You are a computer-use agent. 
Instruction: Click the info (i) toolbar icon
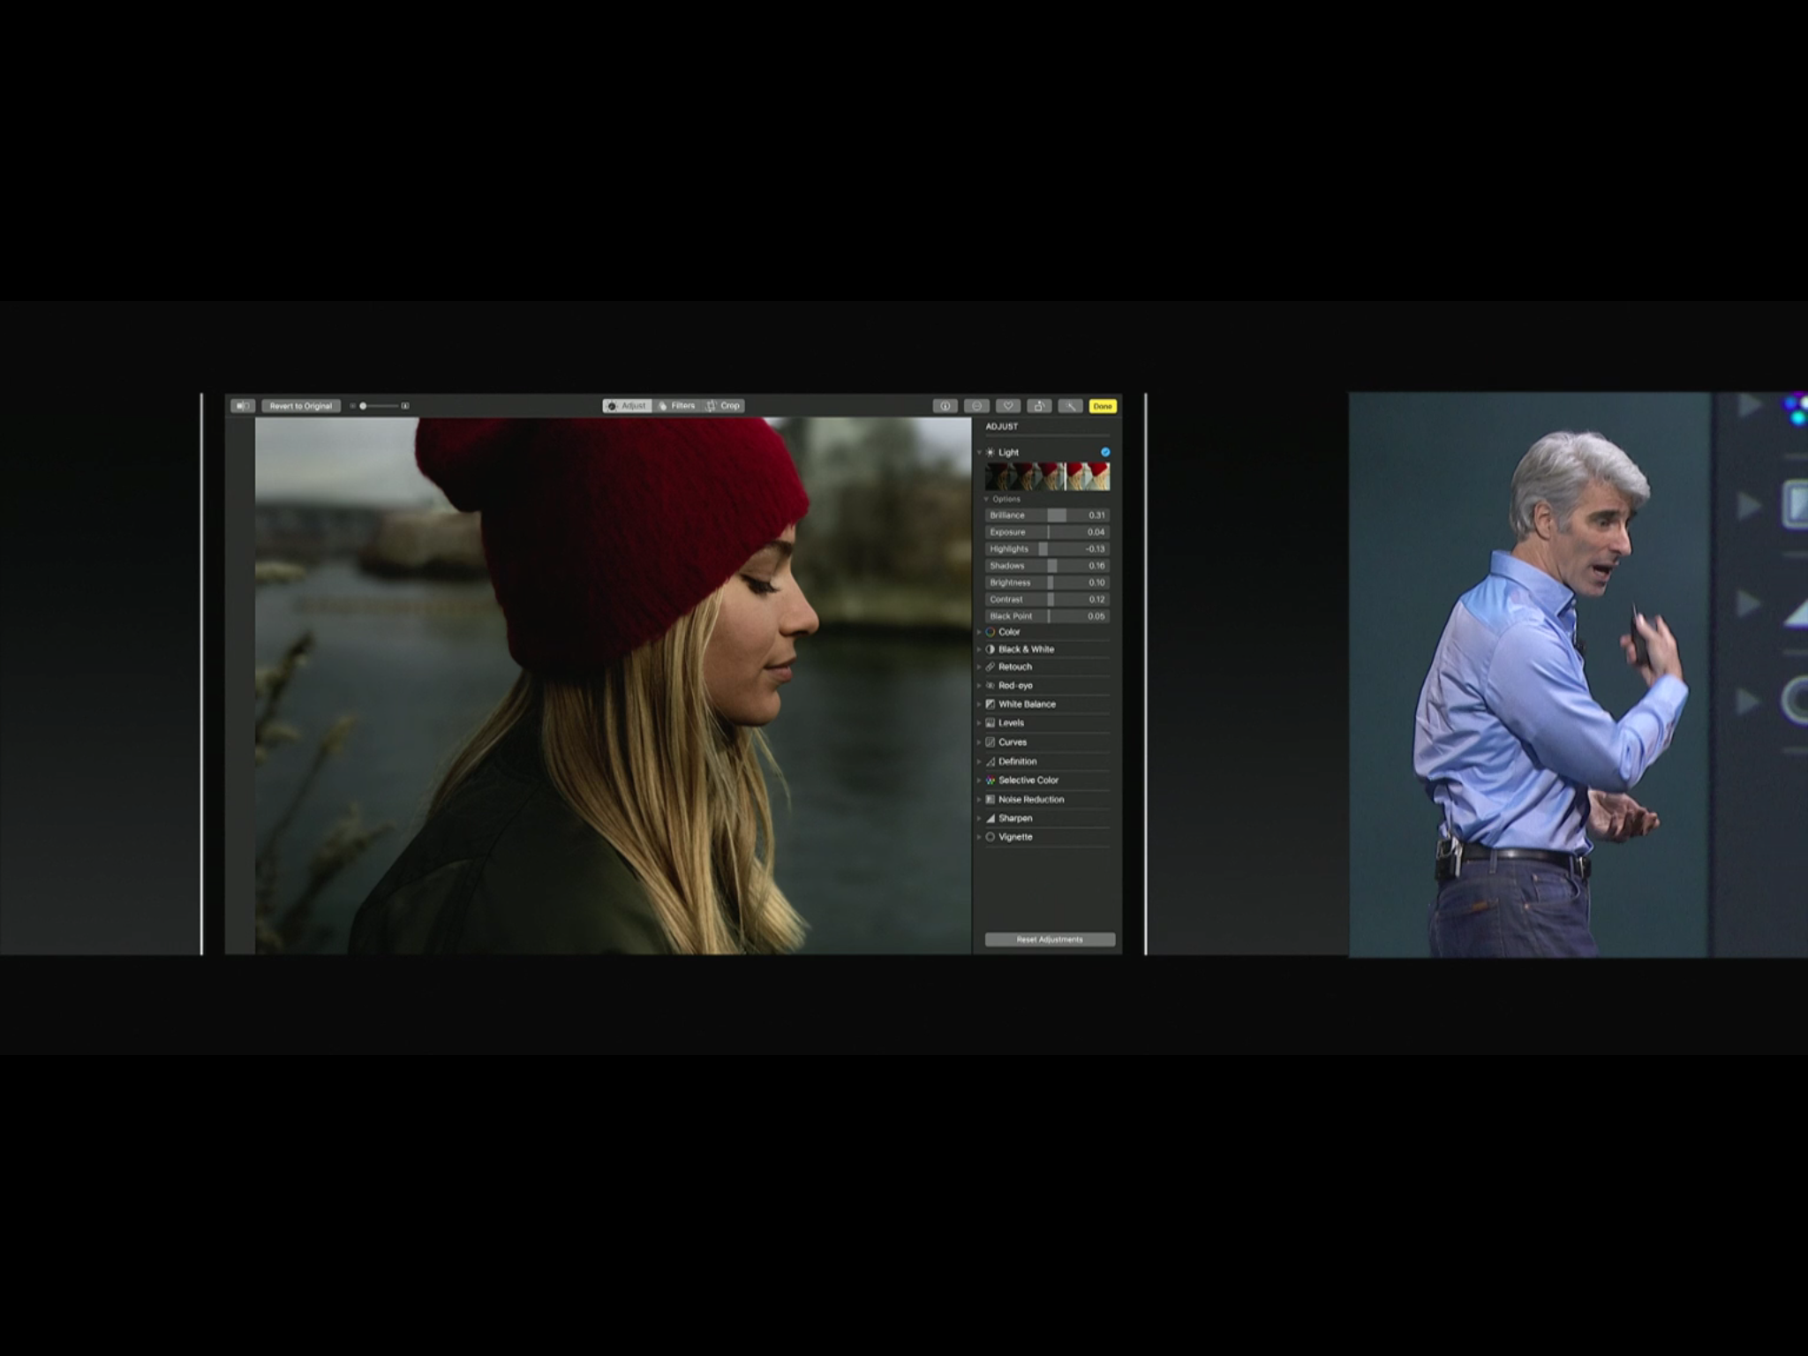(x=945, y=406)
